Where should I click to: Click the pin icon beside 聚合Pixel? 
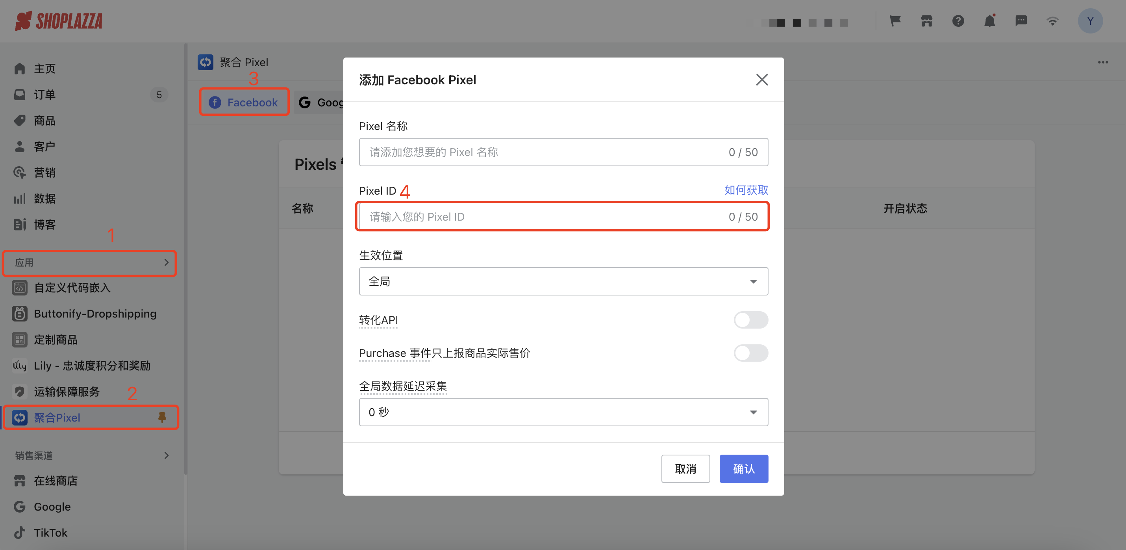point(162,417)
